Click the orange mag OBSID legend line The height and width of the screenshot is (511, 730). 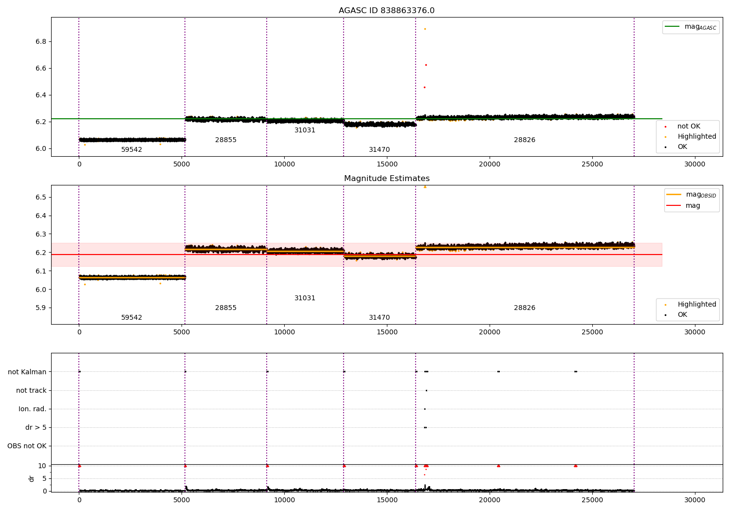pos(674,195)
